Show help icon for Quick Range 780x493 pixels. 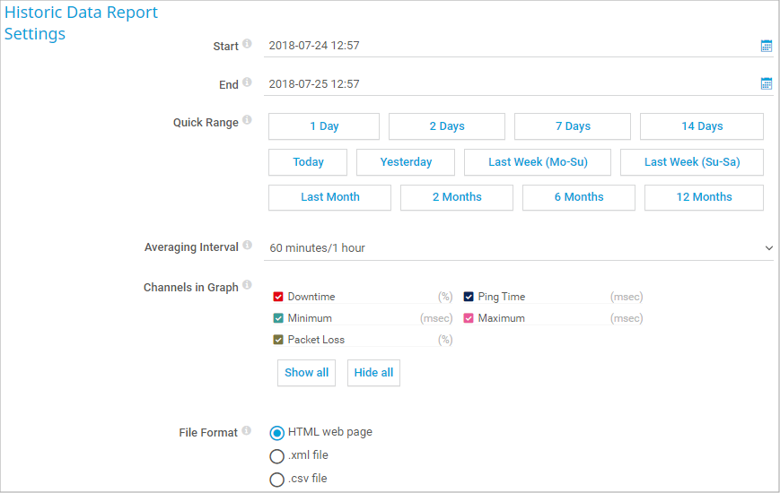tap(247, 120)
